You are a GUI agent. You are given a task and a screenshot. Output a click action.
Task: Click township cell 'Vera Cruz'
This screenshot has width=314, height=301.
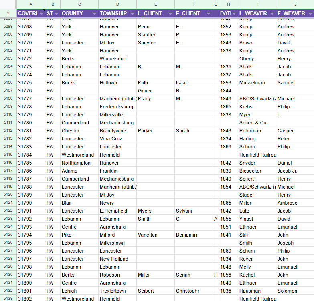point(117,139)
